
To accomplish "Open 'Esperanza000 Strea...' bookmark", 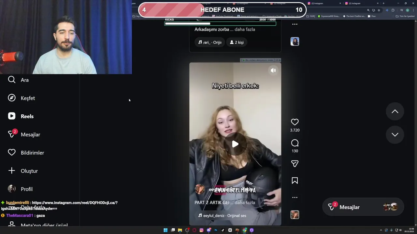I will click(328, 16).
